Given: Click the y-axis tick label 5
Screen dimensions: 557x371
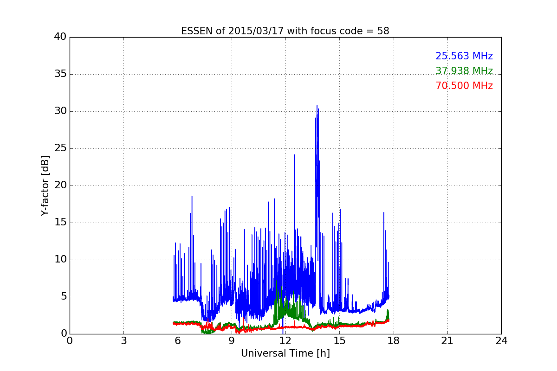Looking at the screenshot, I should [x=64, y=297].
